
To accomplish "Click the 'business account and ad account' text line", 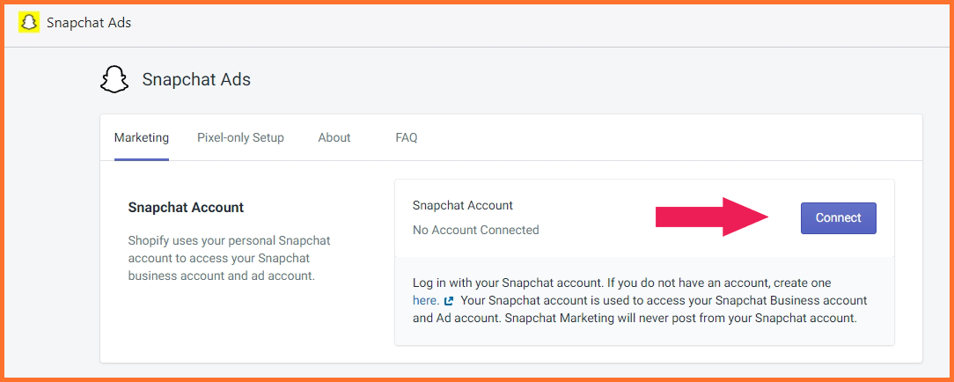I will [221, 275].
